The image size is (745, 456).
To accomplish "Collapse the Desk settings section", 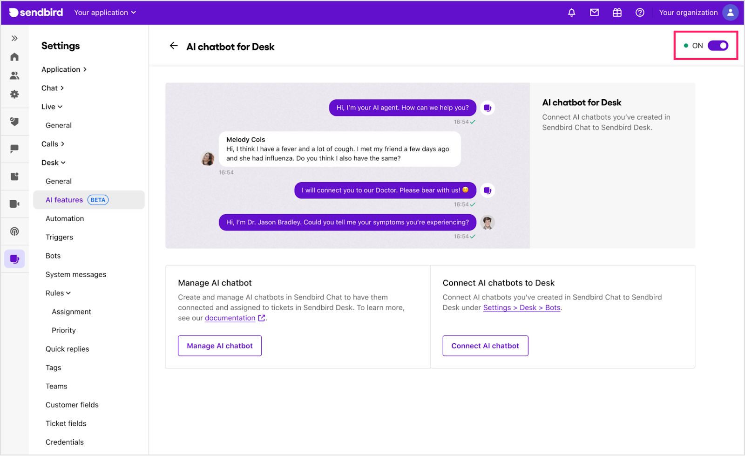I will [53, 162].
